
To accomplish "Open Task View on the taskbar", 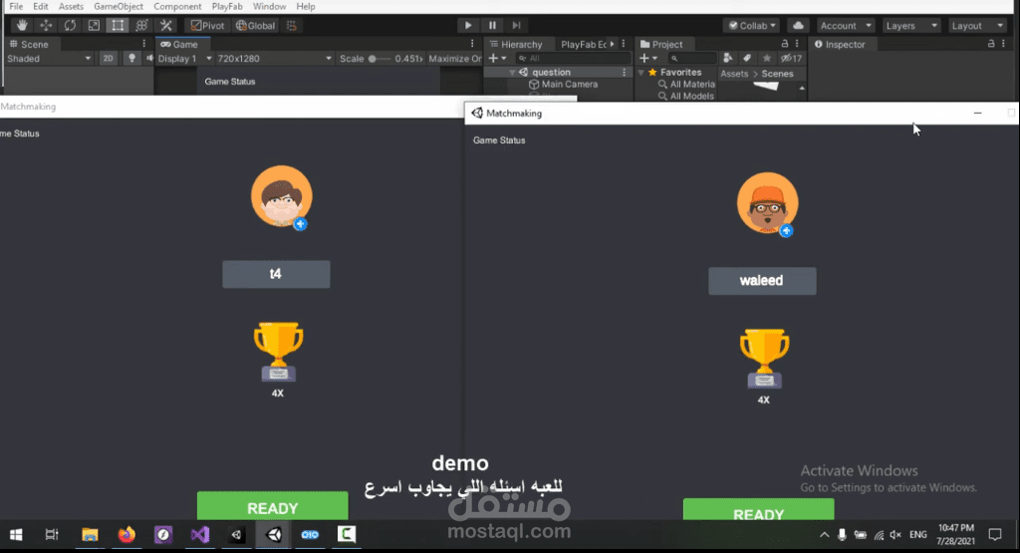I will (52, 535).
